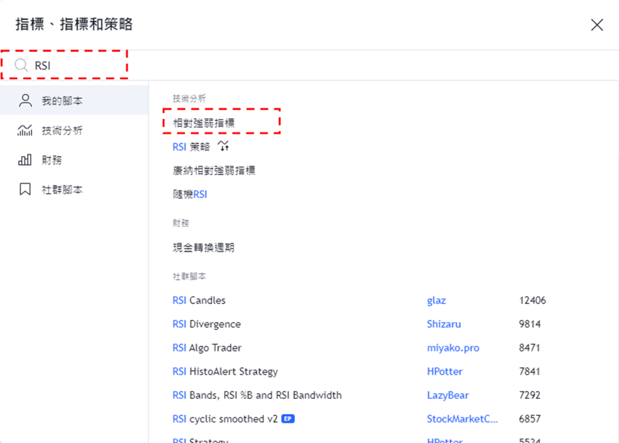Screen dimensions: 619x443
Task: Open 我的腳本 sidebar tab
Action: [x=62, y=101]
